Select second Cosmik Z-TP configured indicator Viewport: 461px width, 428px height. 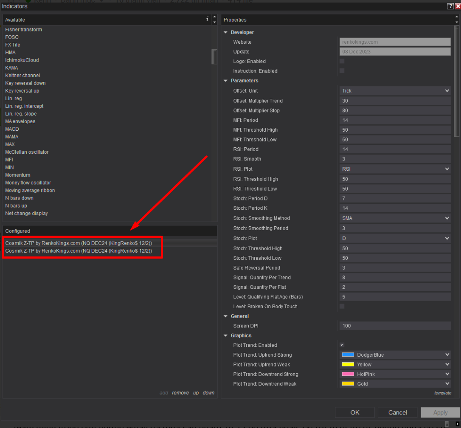79,251
